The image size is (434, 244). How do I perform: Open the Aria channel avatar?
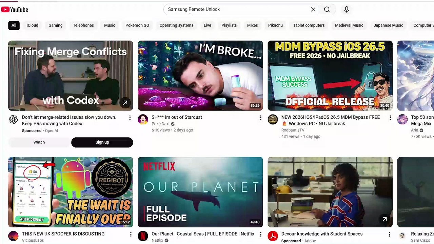point(402,119)
